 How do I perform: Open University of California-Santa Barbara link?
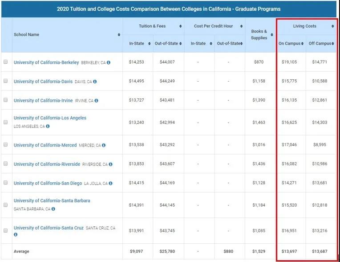coord(52,201)
